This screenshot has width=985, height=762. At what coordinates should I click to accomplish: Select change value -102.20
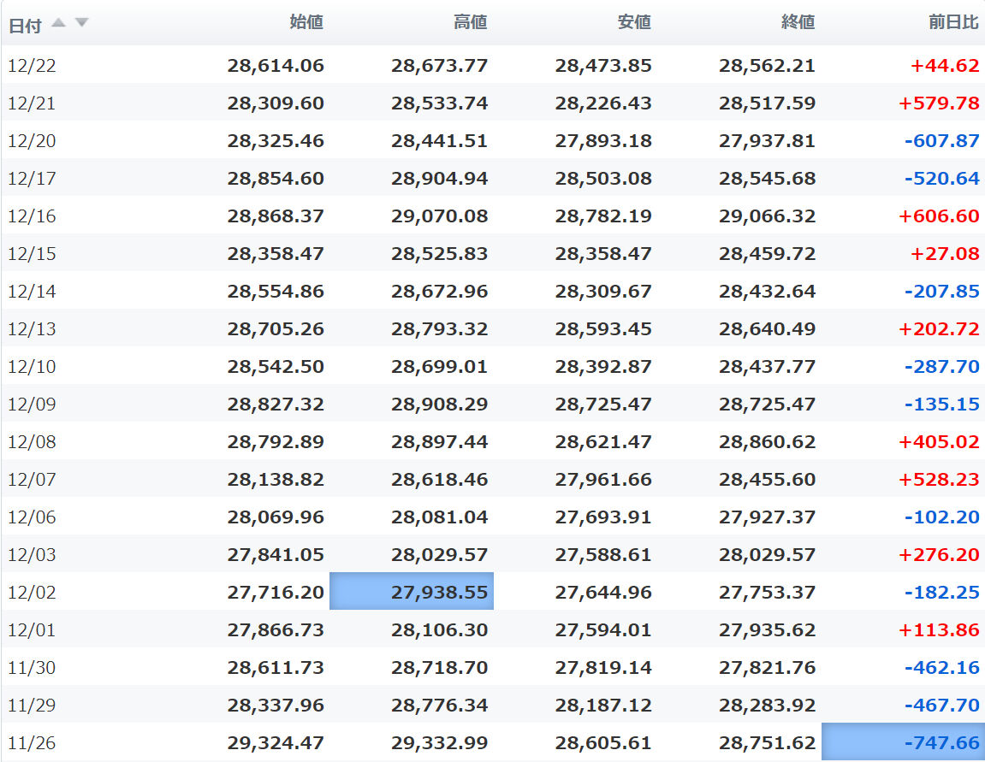tap(942, 517)
